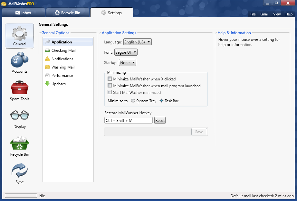Switch to the Recycle Bin tab
Image resolution: width=297 pixels, height=201 pixels.
[68, 13]
